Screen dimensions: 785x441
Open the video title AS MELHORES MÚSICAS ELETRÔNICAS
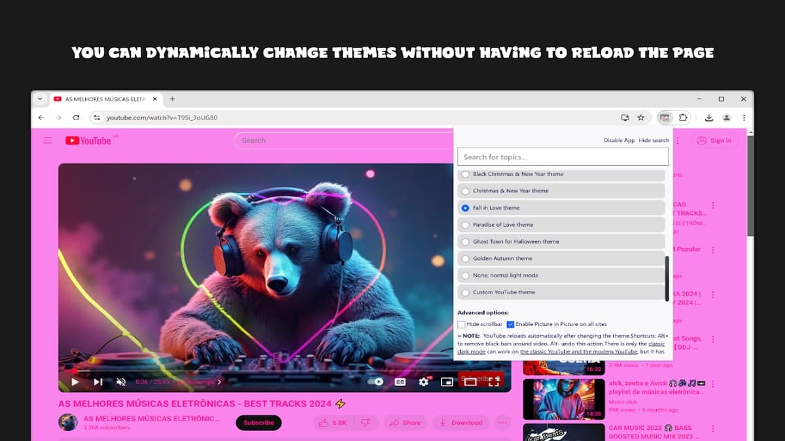coord(201,404)
